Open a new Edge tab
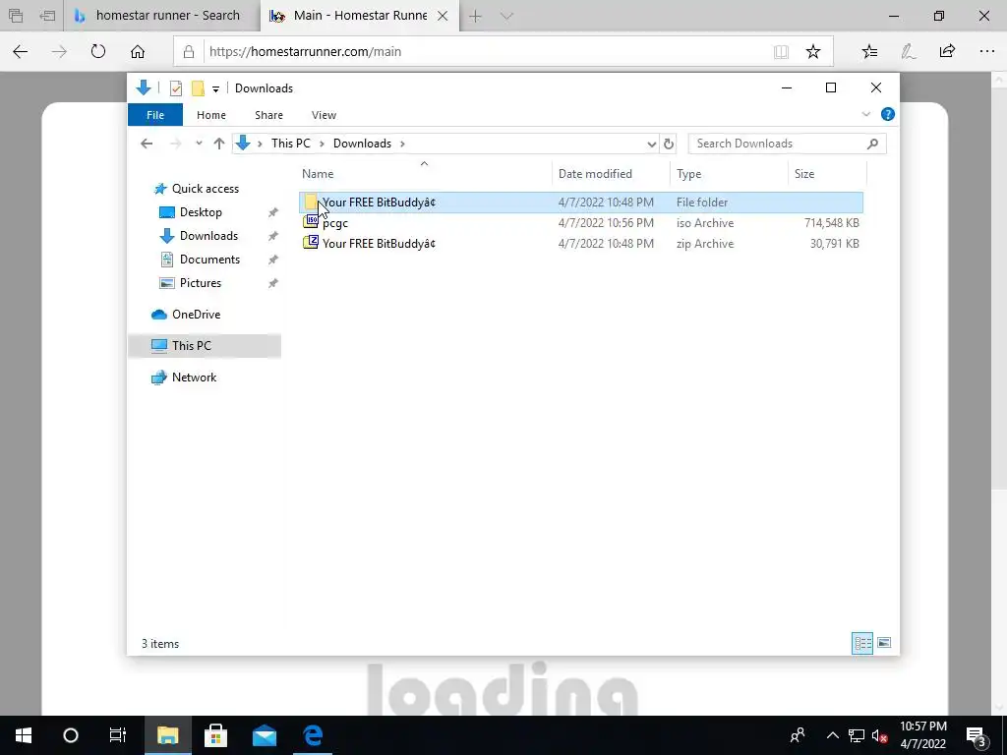The height and width of the screenshot is (755, 1007). point(475,16)
